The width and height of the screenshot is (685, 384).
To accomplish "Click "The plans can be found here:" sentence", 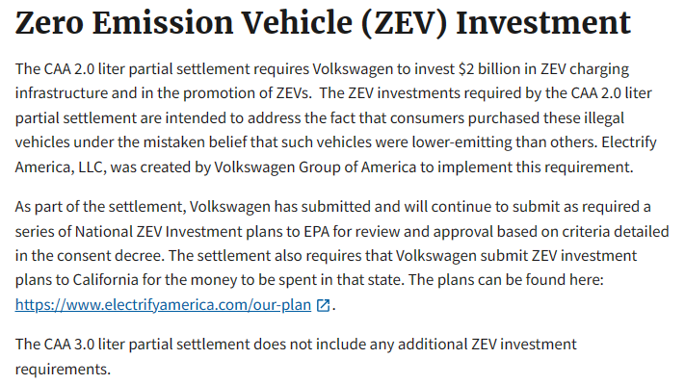I will point(506,280).
